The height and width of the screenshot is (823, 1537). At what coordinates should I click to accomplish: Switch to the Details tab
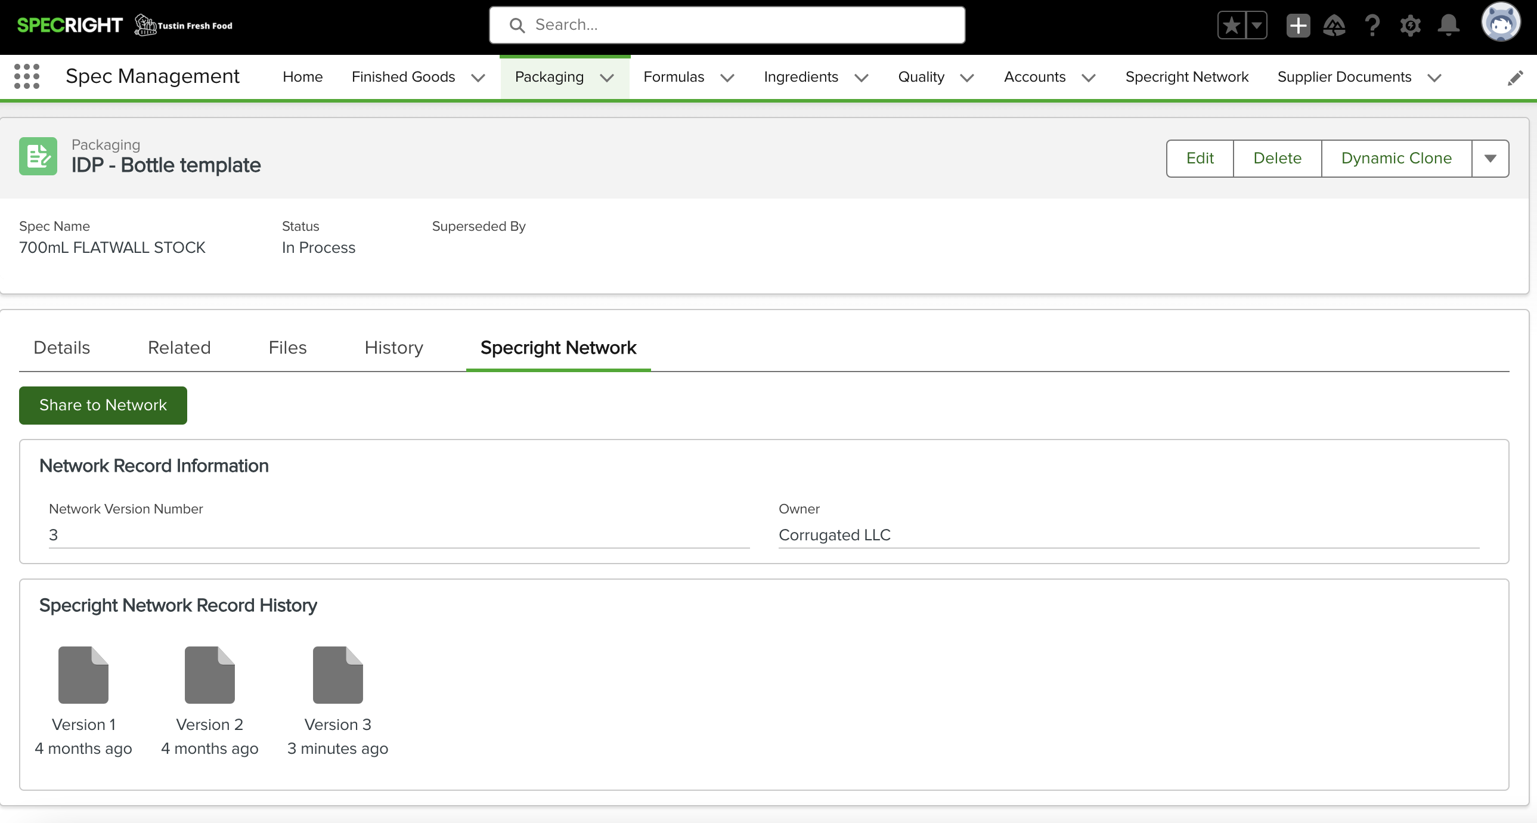[61, 348]
